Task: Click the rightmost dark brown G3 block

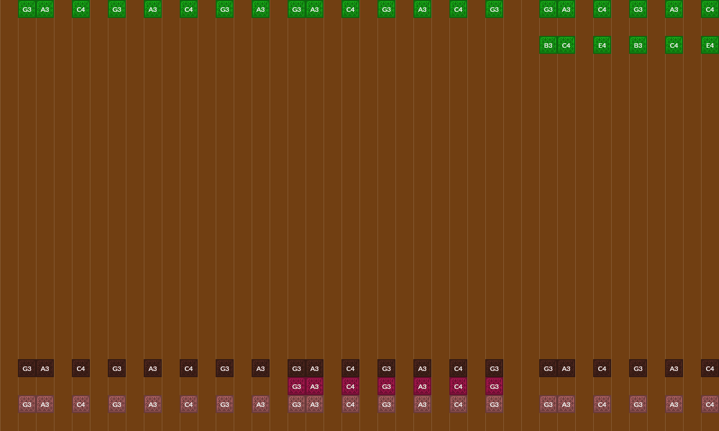Action: 638,368
